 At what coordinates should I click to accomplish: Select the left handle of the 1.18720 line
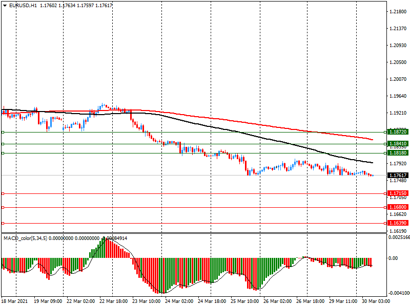[3, 132]
